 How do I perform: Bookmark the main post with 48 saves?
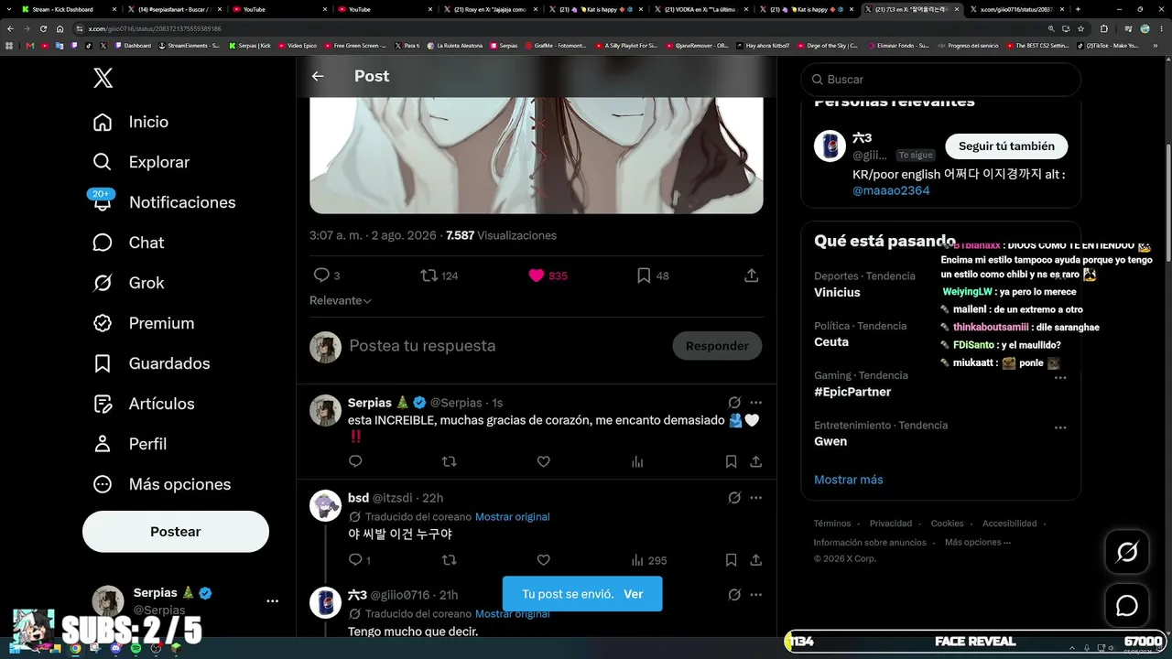653,275
